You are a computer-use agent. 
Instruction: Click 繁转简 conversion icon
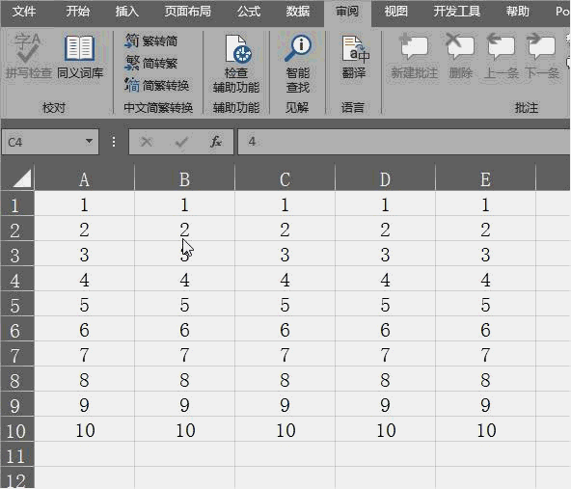tap(131, 41)
